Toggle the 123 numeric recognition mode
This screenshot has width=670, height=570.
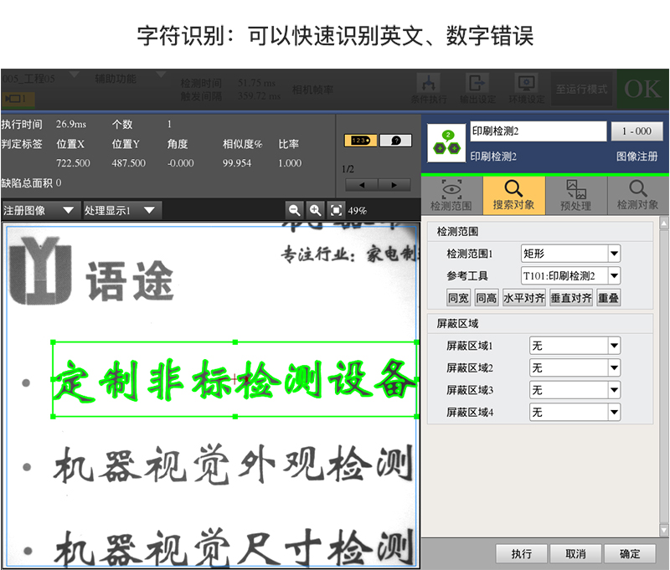[x=361, y=140]
